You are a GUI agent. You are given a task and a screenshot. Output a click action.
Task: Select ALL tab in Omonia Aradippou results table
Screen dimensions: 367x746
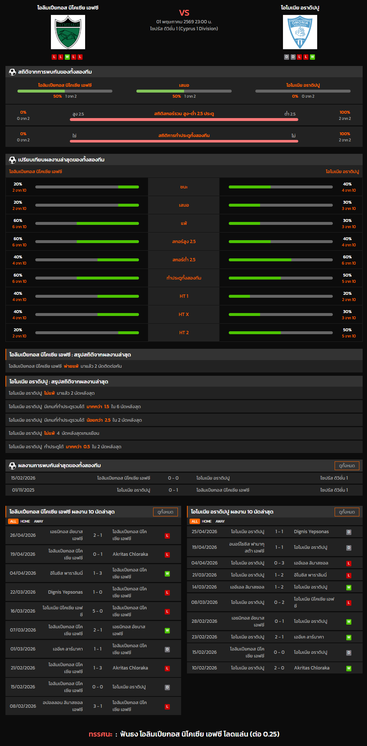195,522
